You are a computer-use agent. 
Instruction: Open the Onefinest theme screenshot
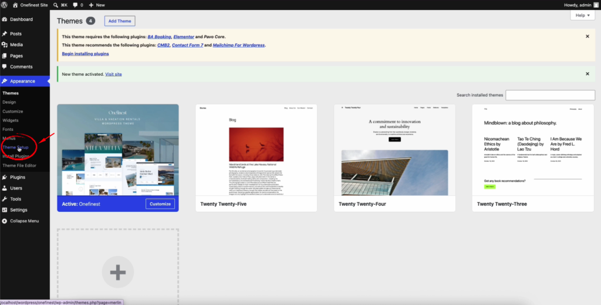(x=117, y=150)
